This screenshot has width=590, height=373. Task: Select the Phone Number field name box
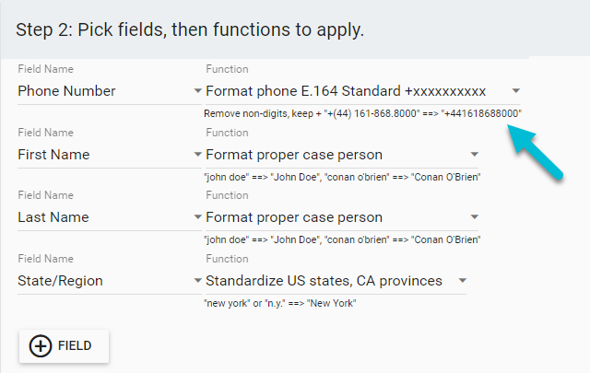click(x=110, y=91)
